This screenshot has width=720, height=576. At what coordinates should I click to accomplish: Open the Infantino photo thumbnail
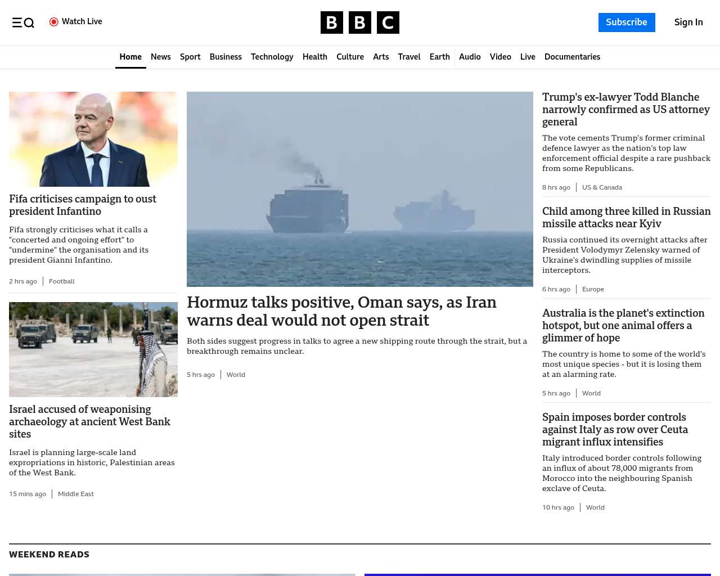(93, 139)
